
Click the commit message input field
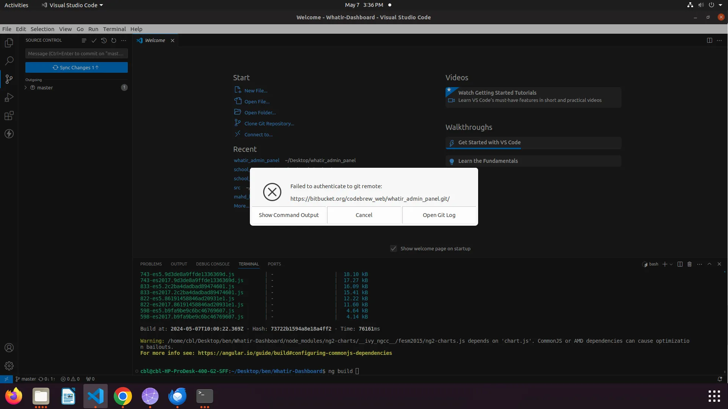pos(76,53)
